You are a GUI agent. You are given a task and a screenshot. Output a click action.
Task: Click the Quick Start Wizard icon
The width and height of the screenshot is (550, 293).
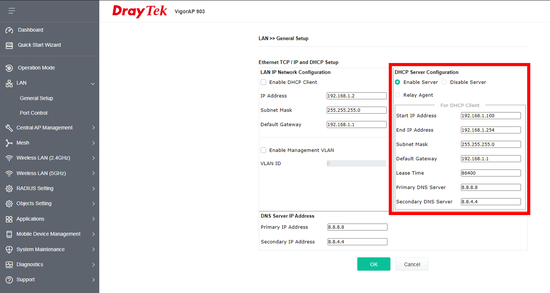click(9, 45)
